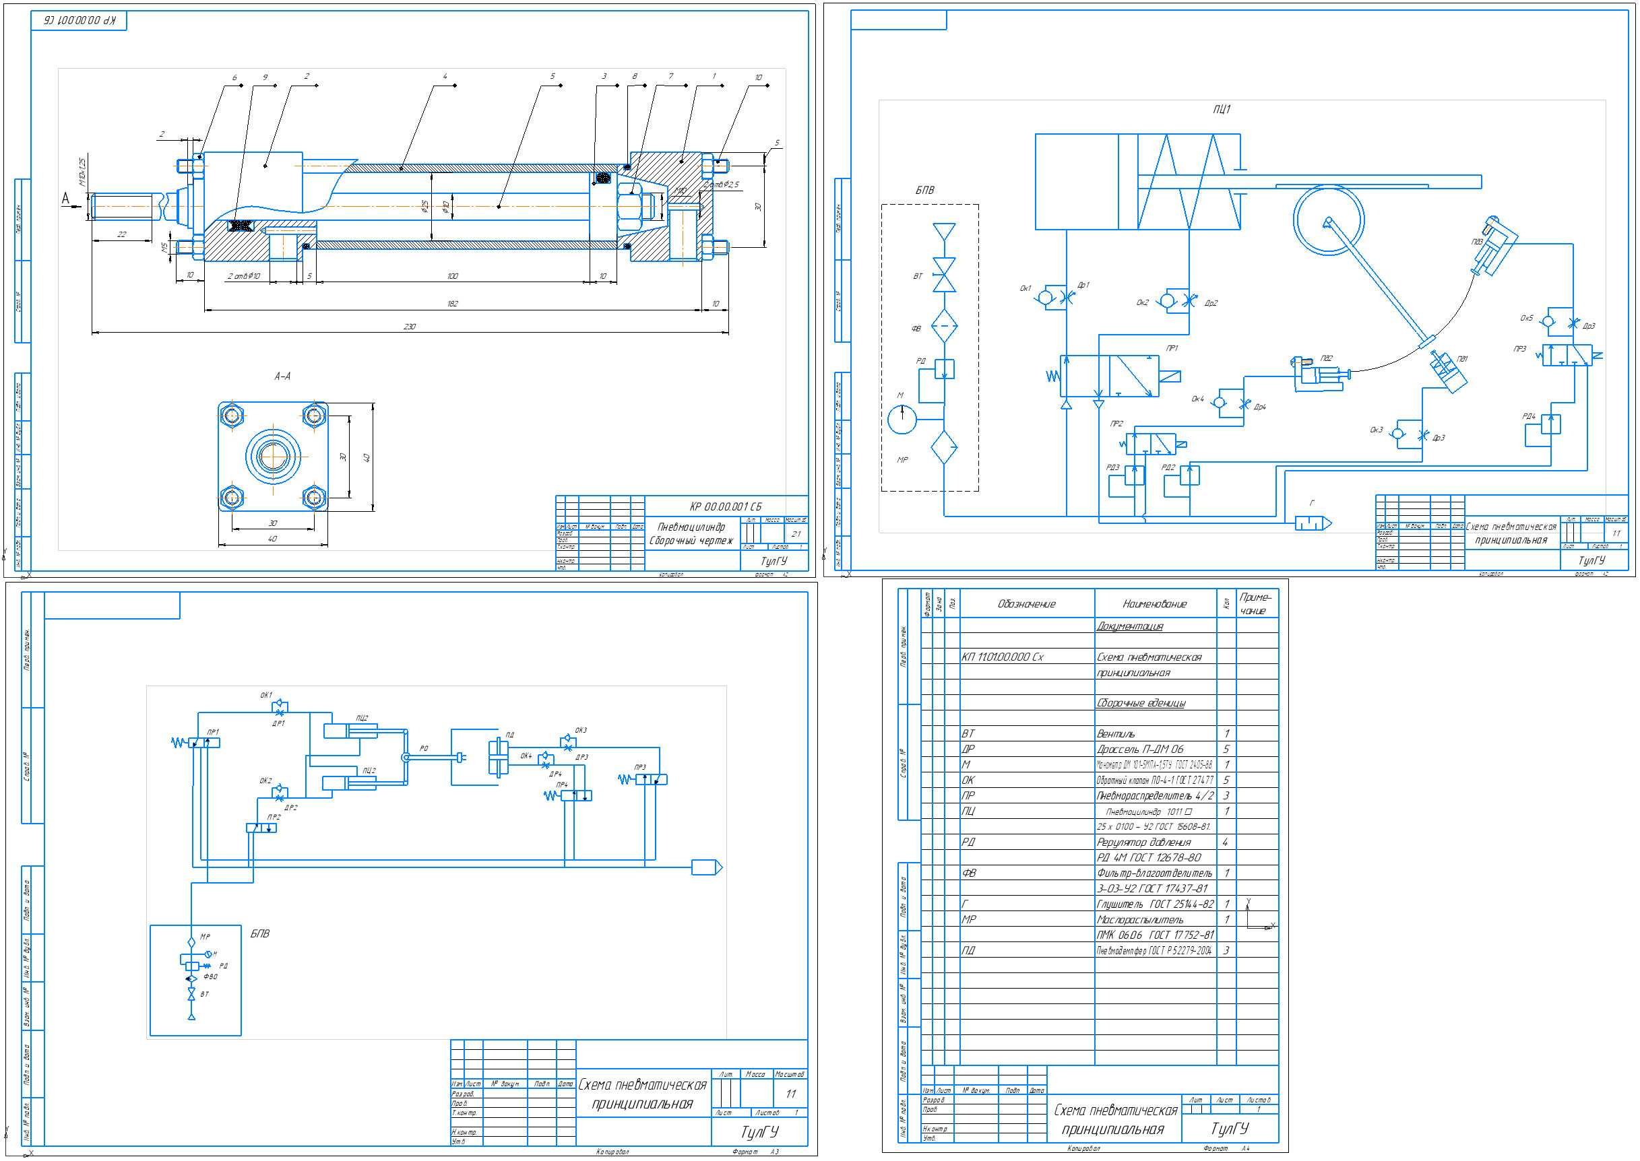Select the 'Приме-чание' column header
1640x1161 pixels.
pos(1256,603)
